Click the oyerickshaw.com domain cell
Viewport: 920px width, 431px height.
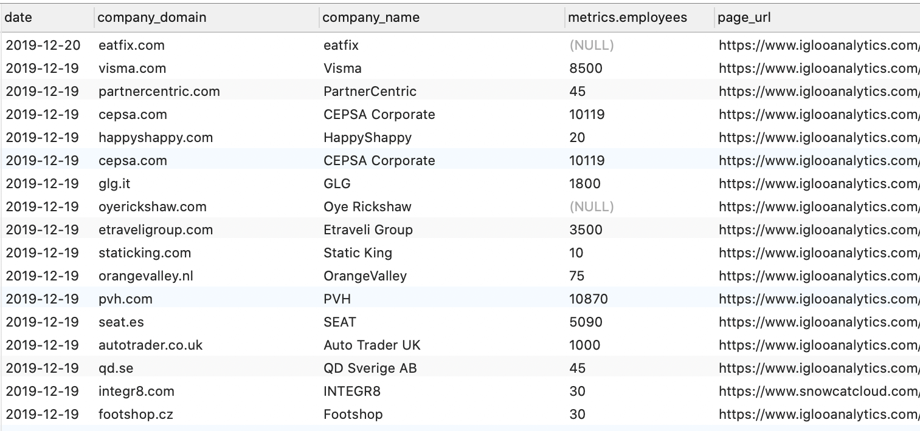coord(153,207)
